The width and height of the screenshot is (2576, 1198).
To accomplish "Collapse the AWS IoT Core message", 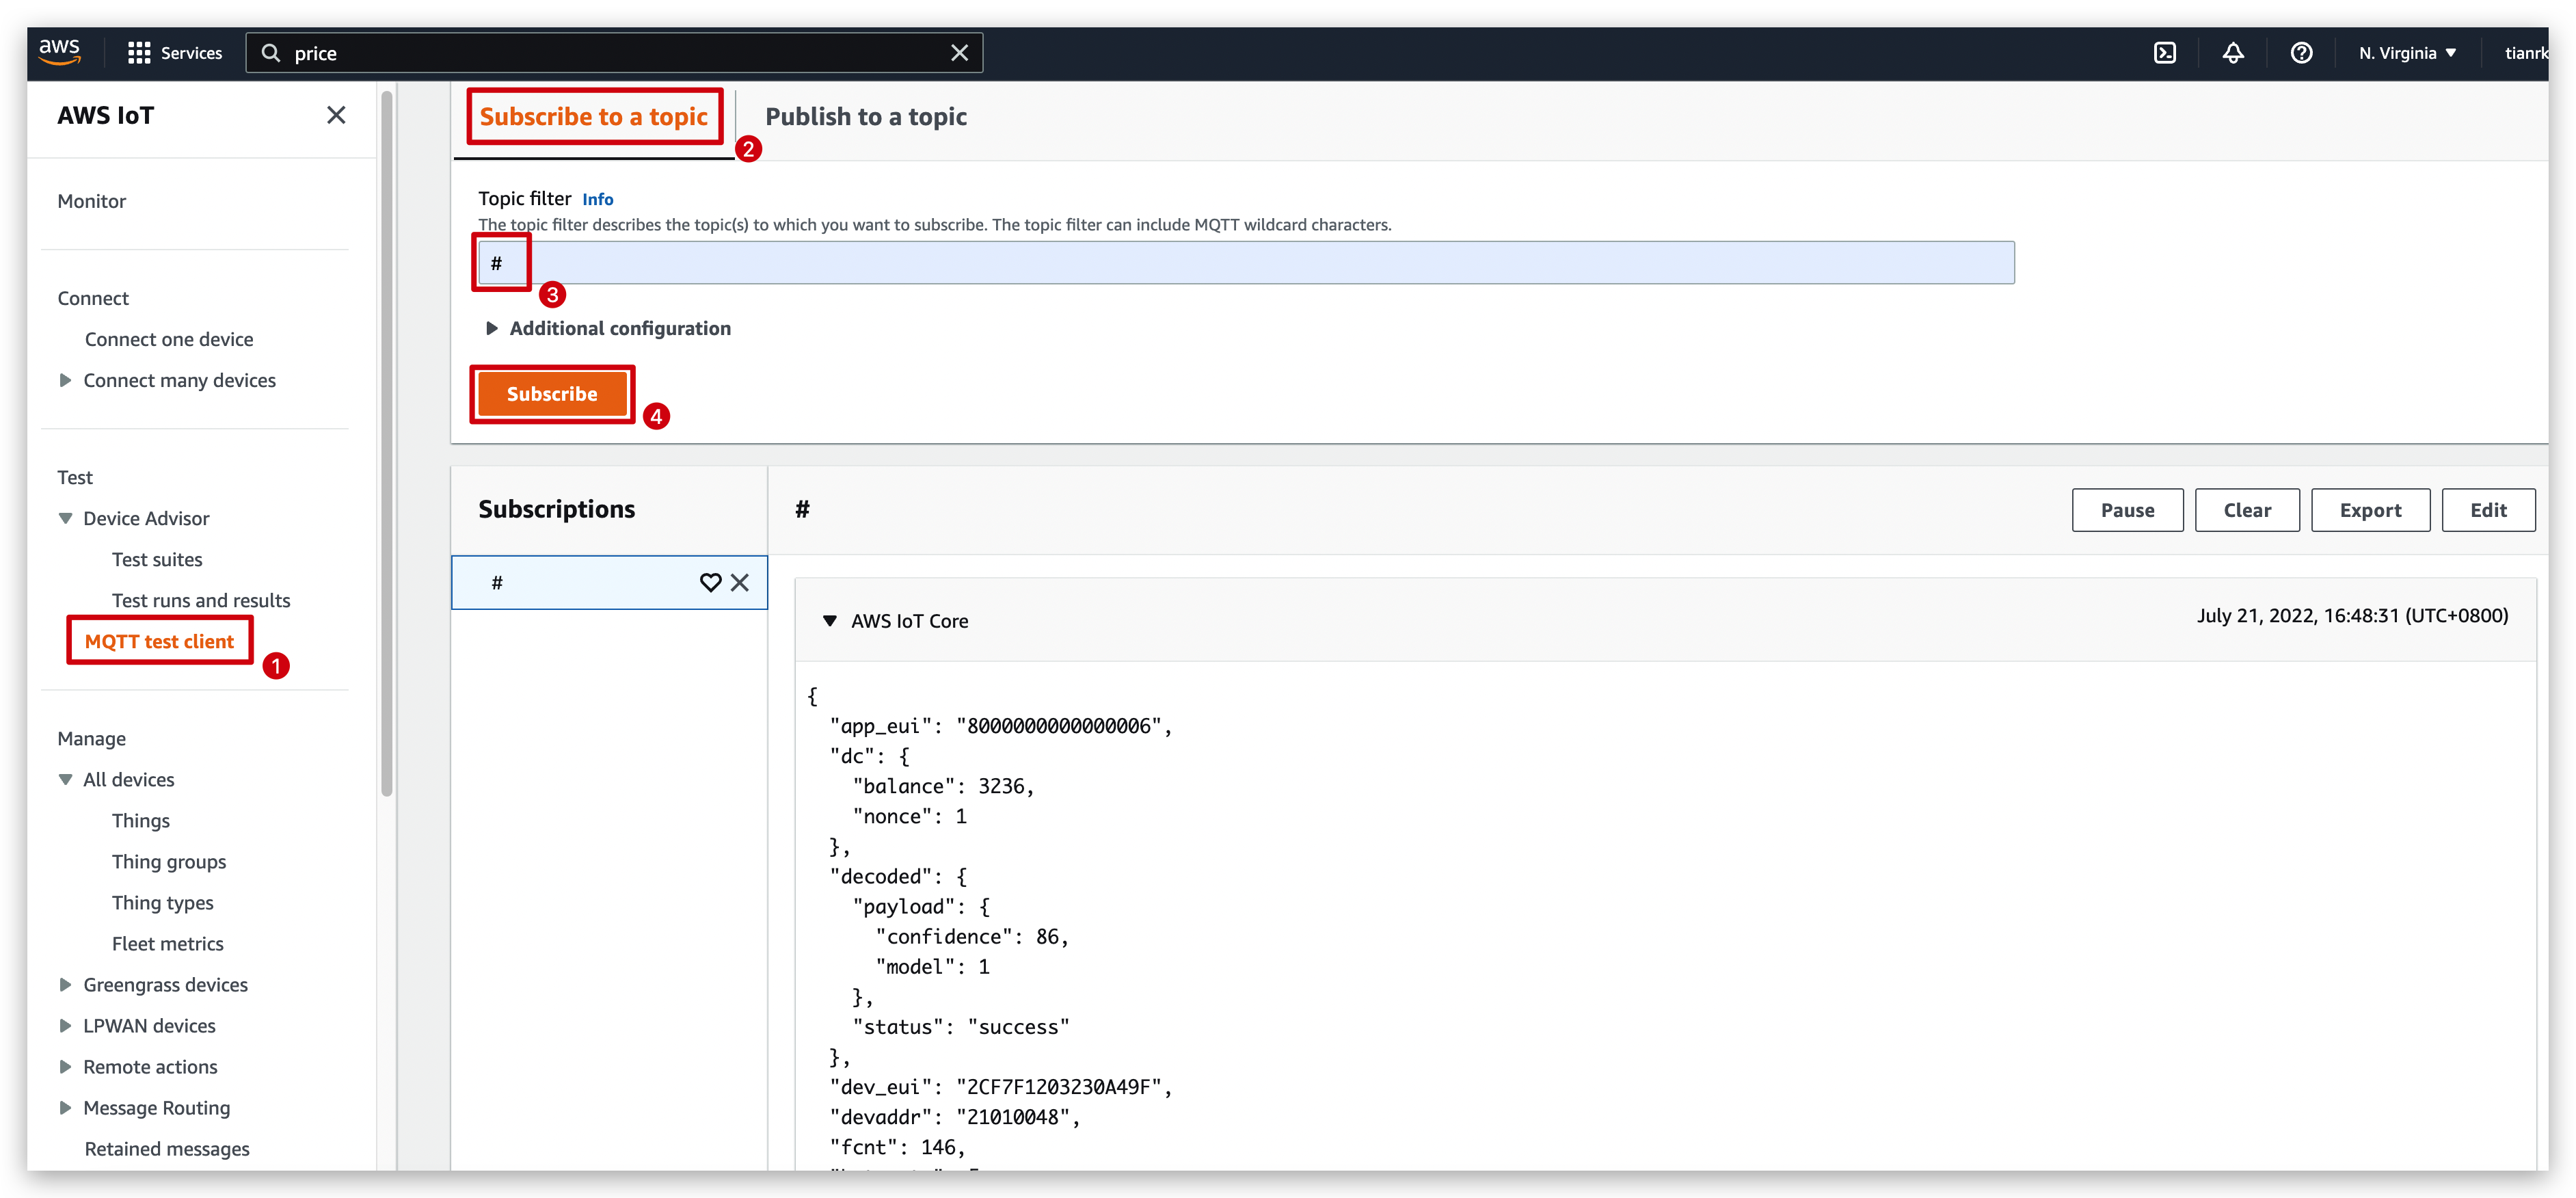I will [x=830, y=621].
